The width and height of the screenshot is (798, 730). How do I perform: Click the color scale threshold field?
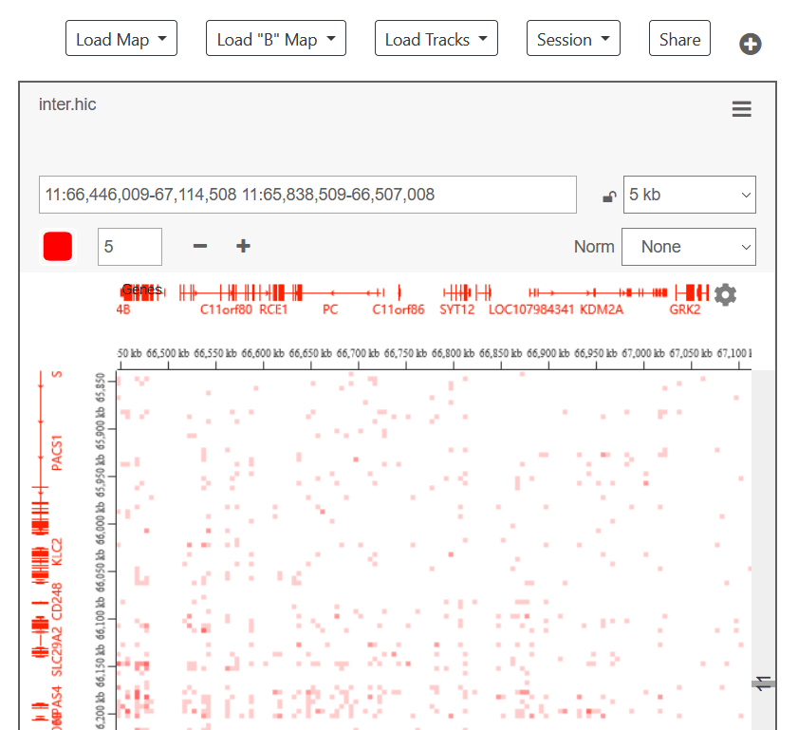click(130, 247)
